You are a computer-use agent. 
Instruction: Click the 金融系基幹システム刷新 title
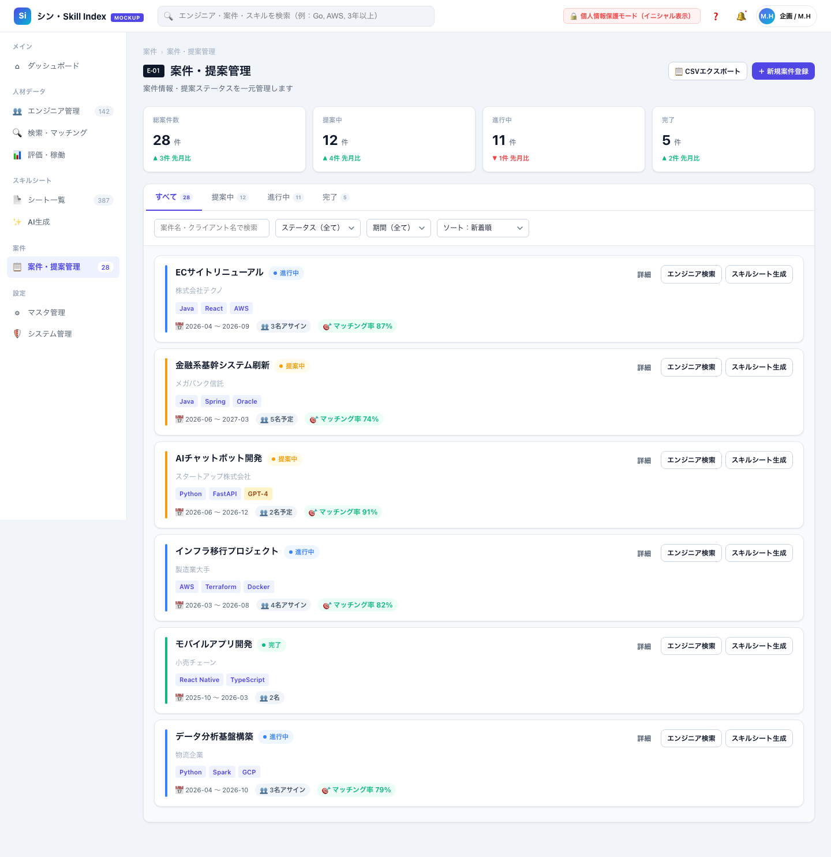pyautogui.click(x=223, y=366)
